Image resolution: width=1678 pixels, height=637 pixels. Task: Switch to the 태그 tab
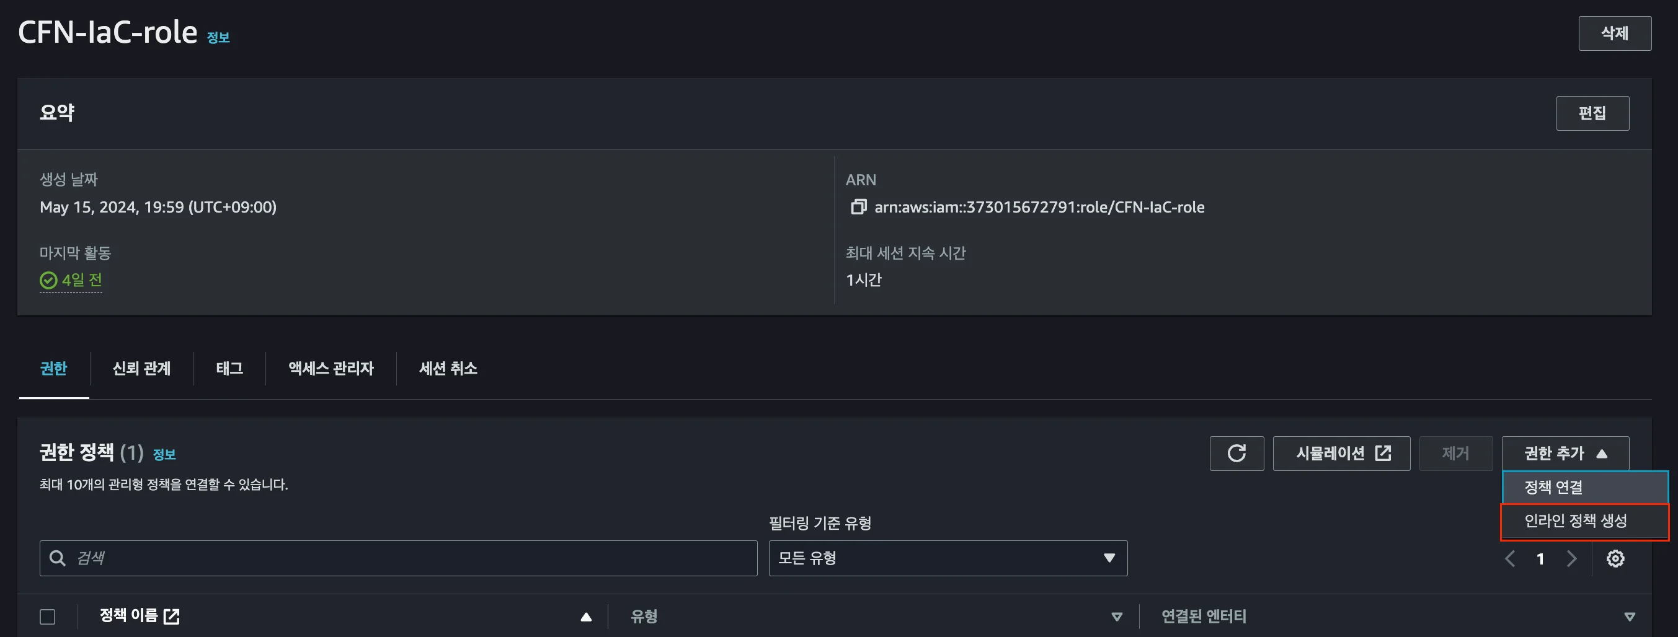[229, 368]
